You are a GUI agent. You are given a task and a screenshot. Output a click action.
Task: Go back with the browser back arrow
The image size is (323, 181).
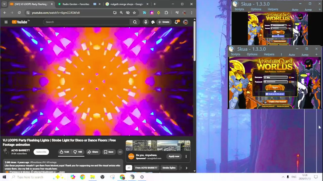(x=5, y=13)
